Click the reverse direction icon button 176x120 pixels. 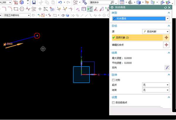tap(167, 67)
